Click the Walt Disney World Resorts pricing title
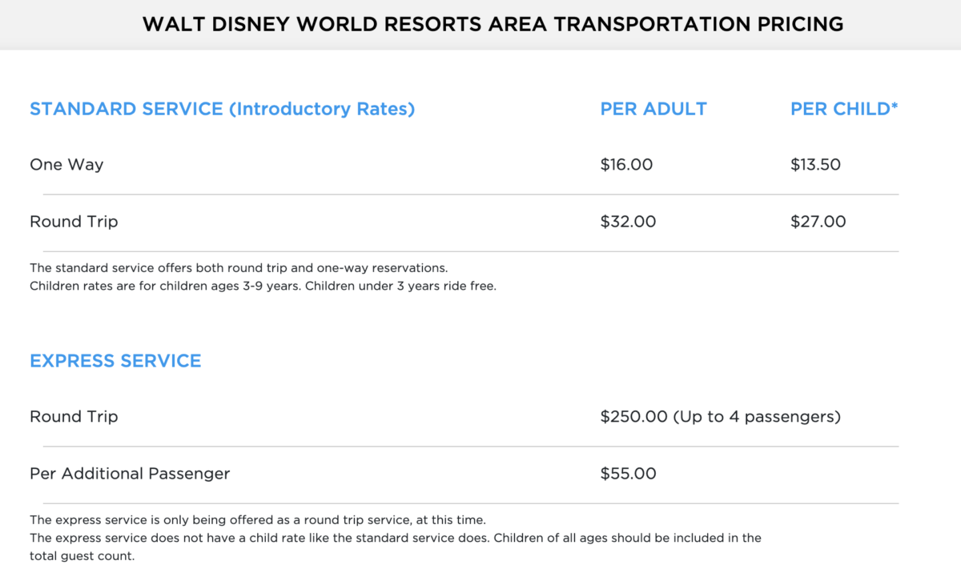 point(493,24)
